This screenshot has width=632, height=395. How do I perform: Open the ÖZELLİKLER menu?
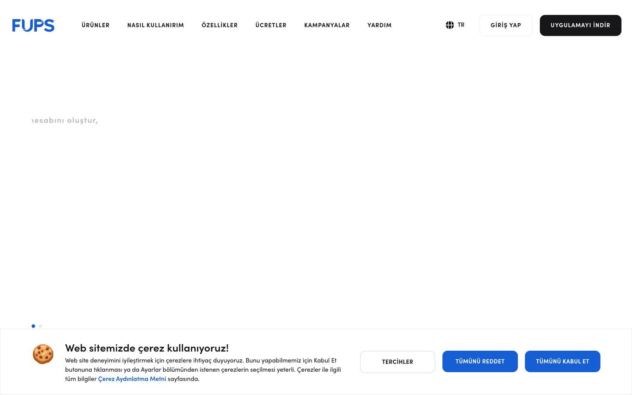point(219,25)
